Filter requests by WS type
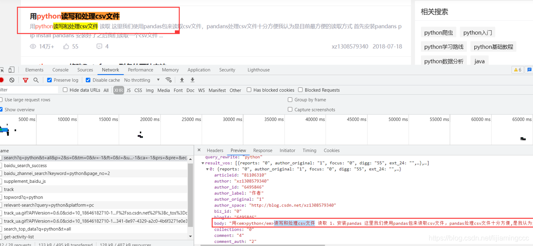The image size is (533, 246). coord(201,90)
